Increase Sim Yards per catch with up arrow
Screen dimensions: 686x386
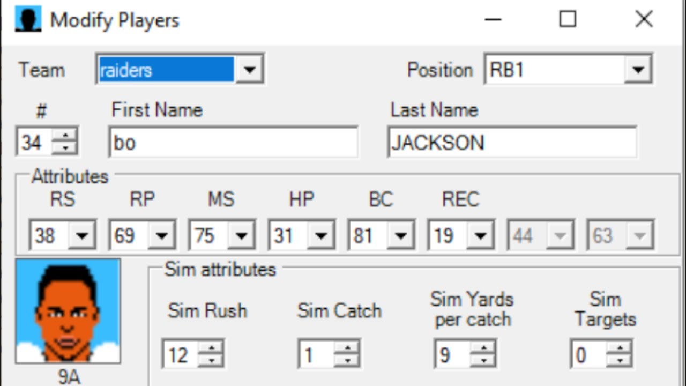click(x=483, y=347)
